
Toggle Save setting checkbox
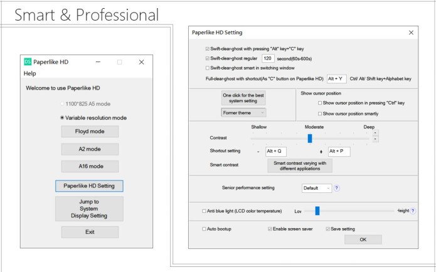[328, 229]
